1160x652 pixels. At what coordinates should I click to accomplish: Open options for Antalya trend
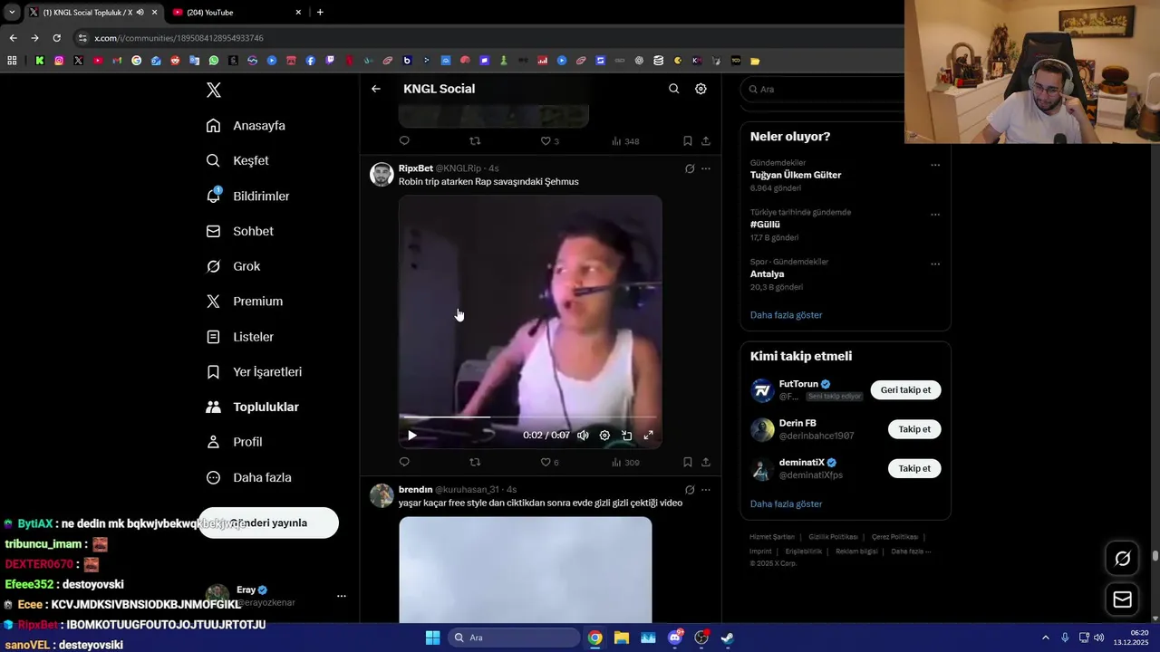click(935, 264)
